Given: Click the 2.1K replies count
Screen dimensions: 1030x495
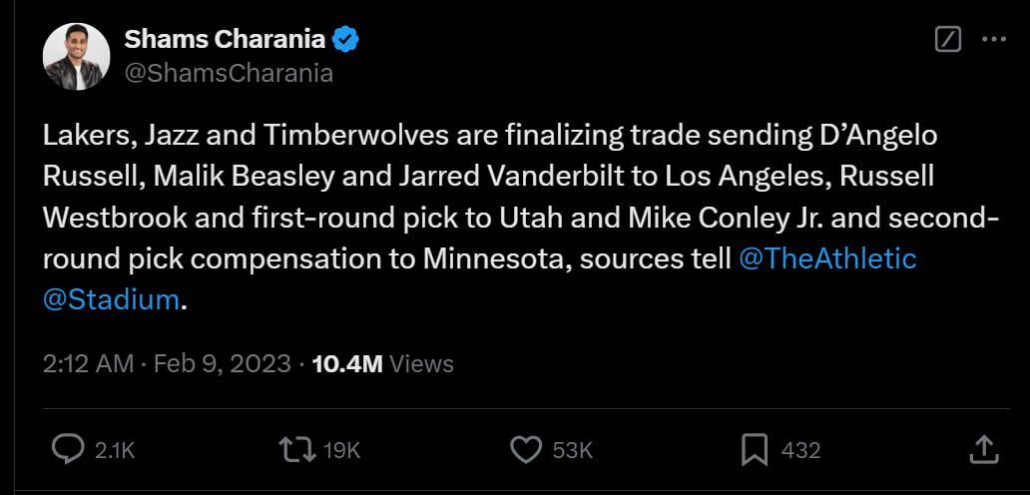Looking at the screenshot, I should pyautogui.click(x=115, y=450).
